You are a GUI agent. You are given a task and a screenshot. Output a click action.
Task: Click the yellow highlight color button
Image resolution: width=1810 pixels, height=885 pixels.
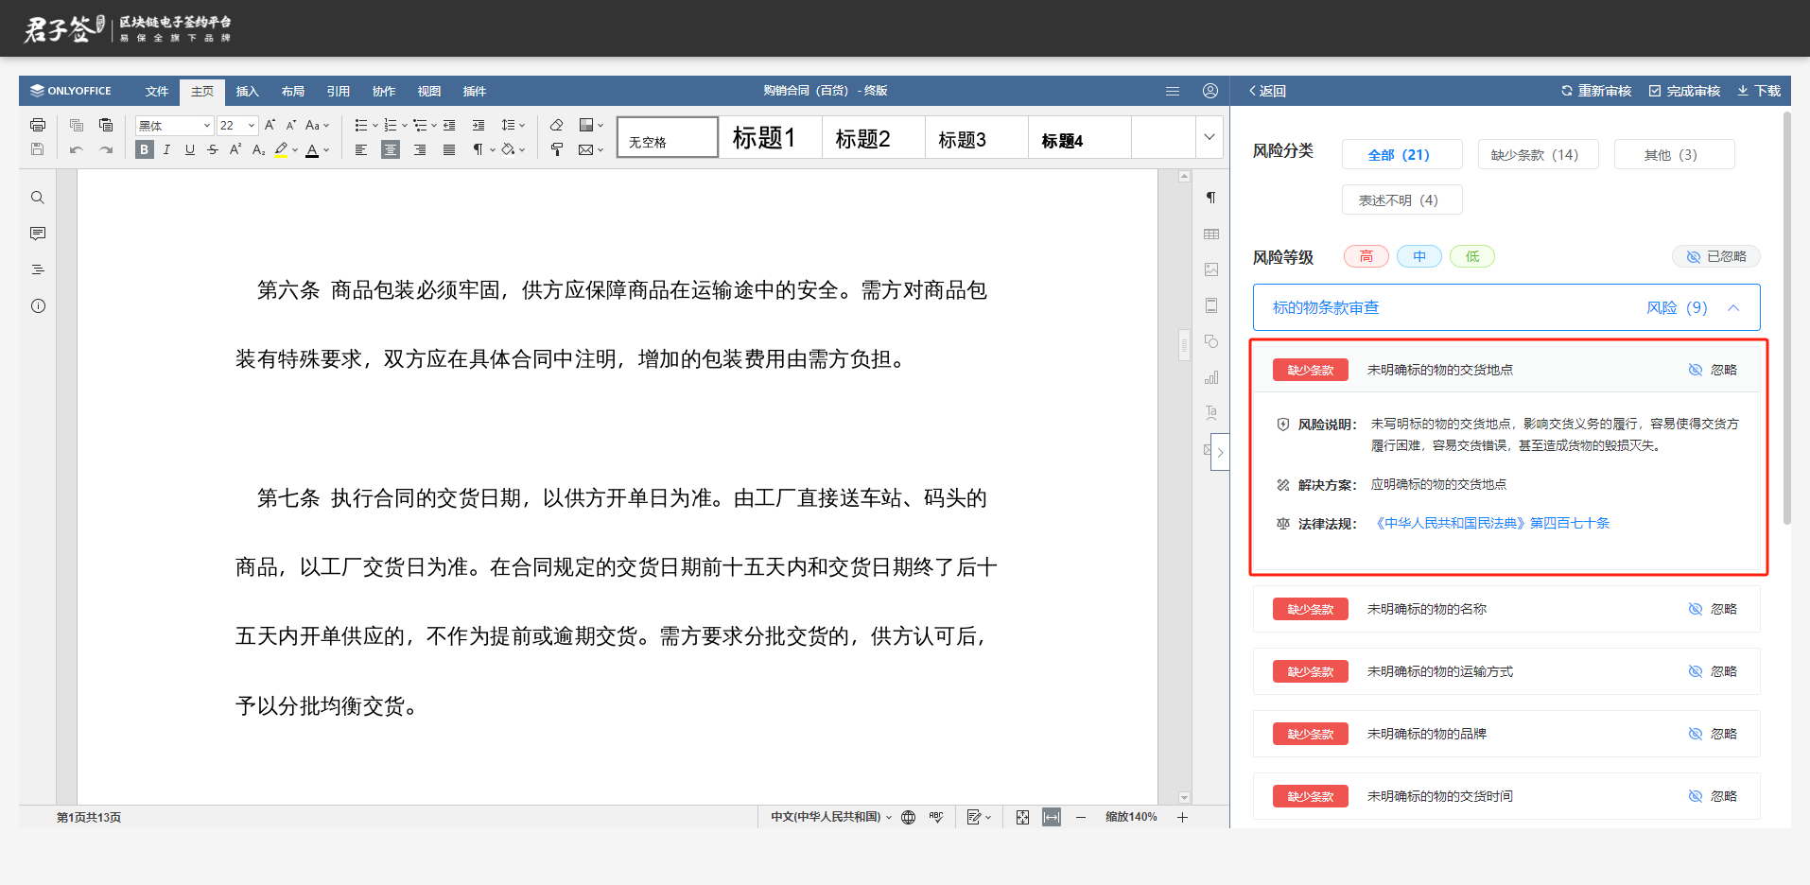point(281,149)
